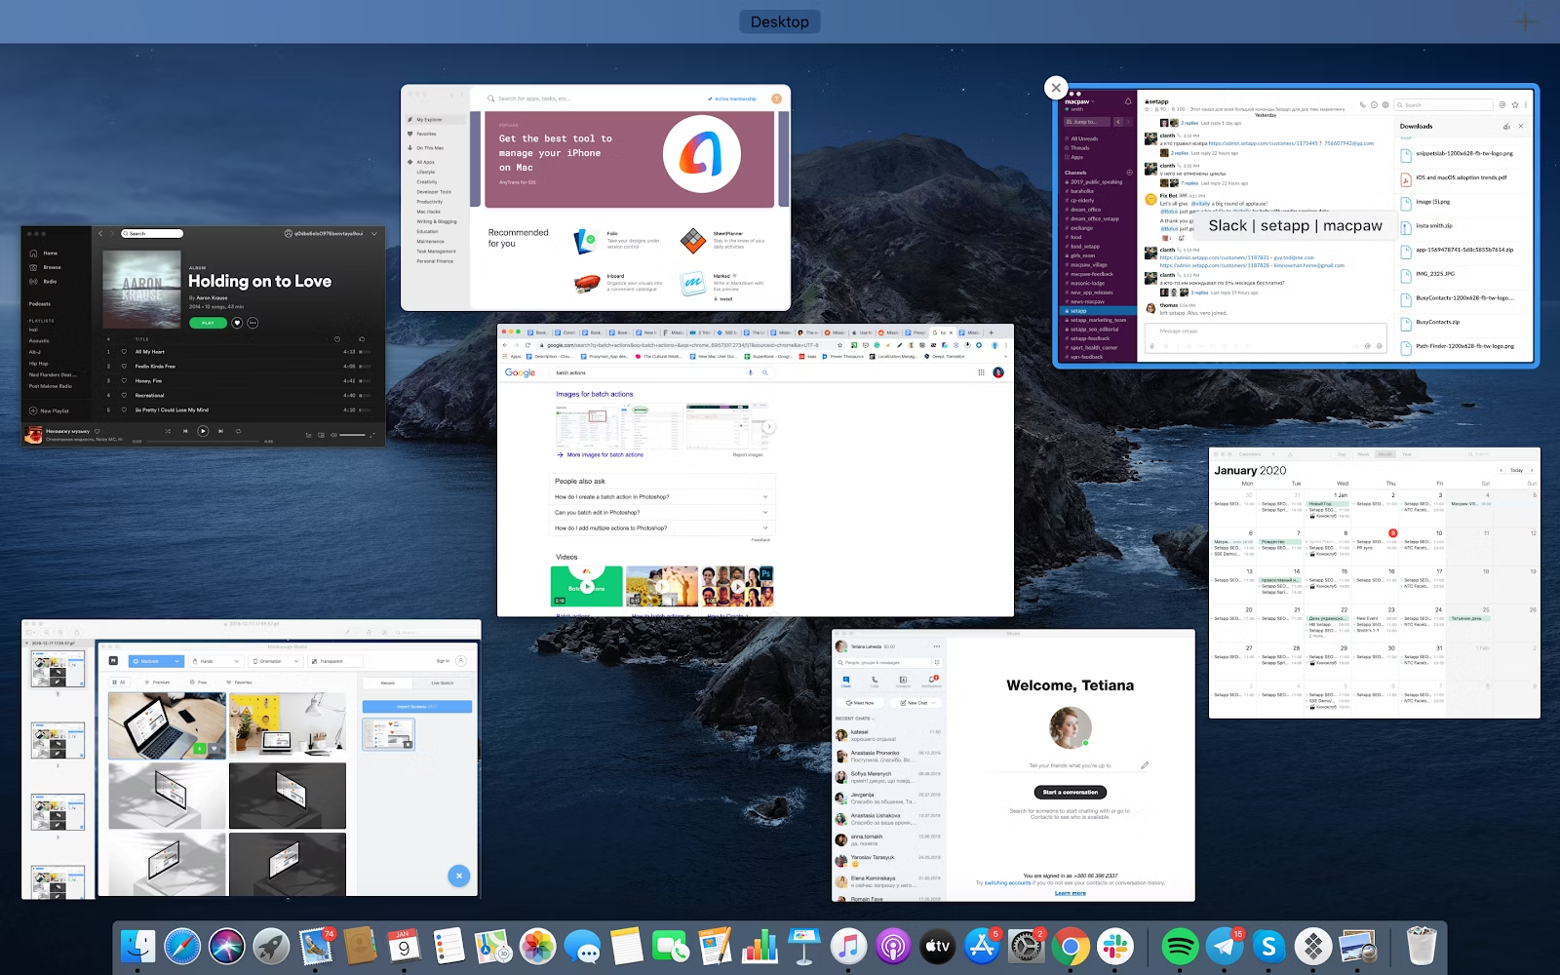Open the Learn more link in Skype
Viewport: 1560px width, 975px height.
point(1070,893)
